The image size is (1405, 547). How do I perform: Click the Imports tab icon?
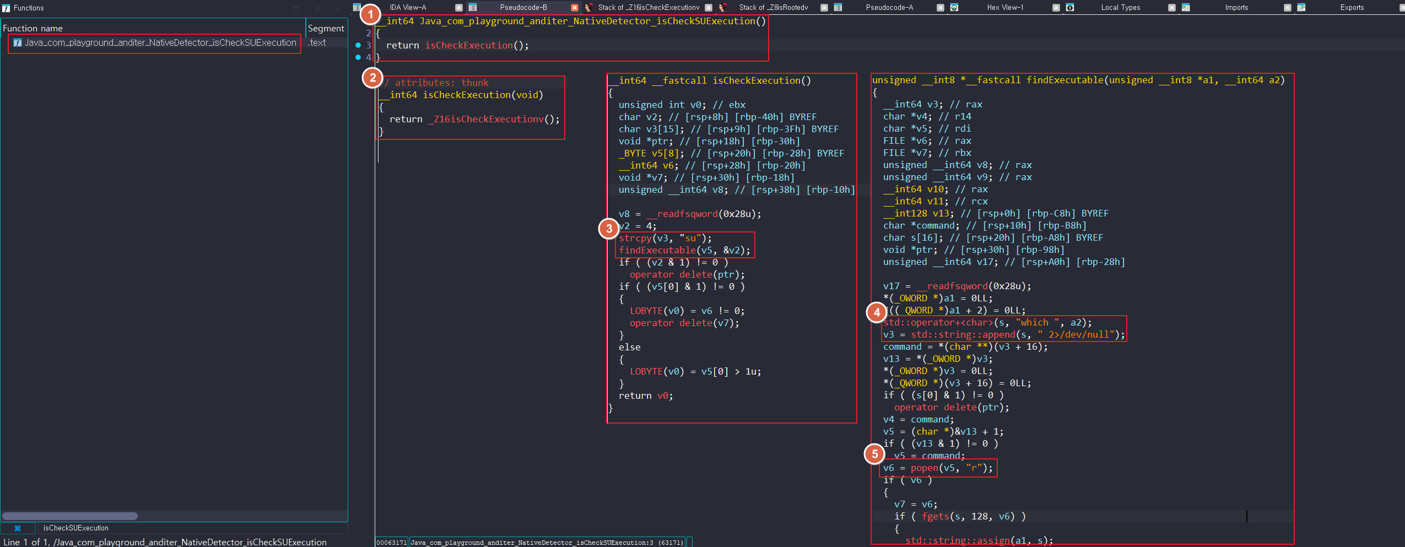[x=1186, y=7]
